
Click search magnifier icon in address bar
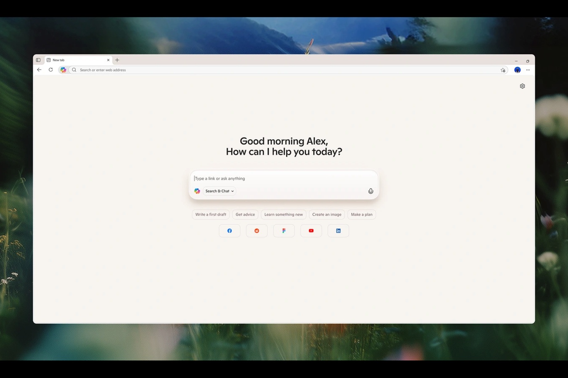[74, 70]
